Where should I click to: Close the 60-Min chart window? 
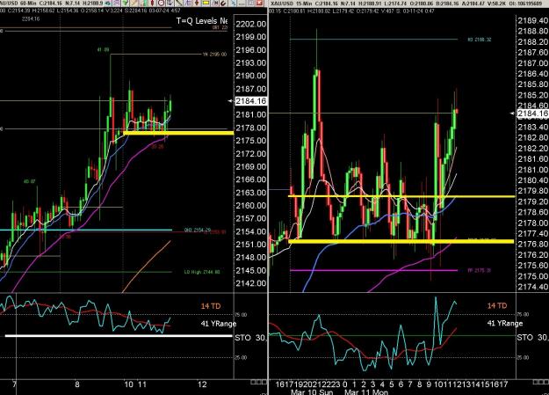click(259, 3)
